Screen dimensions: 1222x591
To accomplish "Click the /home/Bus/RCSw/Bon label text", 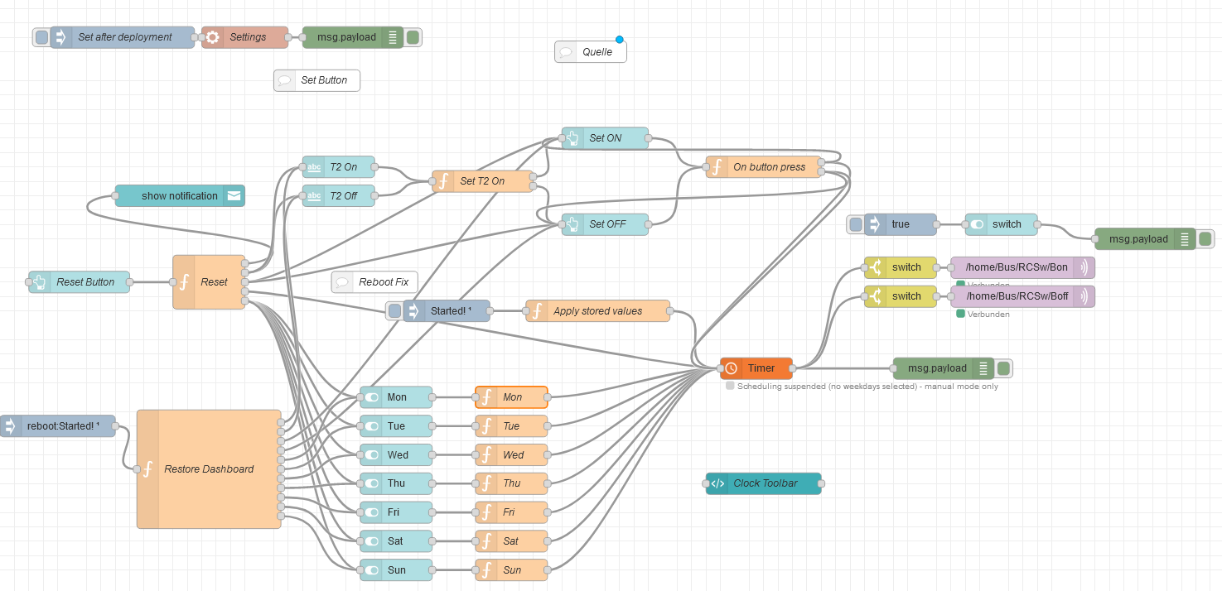I will click(x=1017, y=267).
